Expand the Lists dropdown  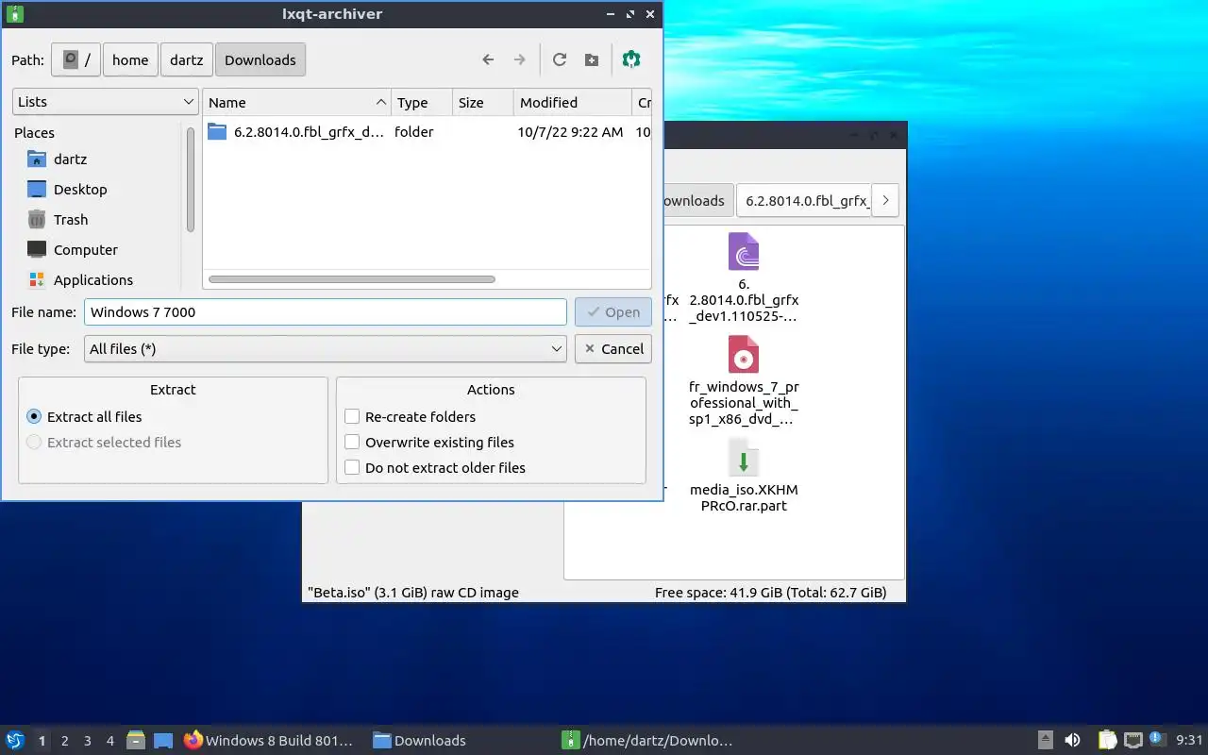pos(105,102)
